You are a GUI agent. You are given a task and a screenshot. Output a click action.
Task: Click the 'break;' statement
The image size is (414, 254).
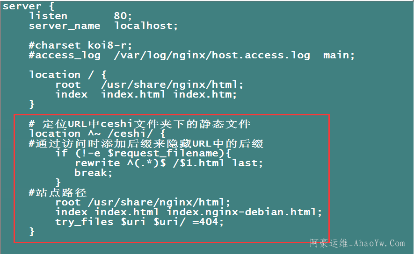coord(94,173)
